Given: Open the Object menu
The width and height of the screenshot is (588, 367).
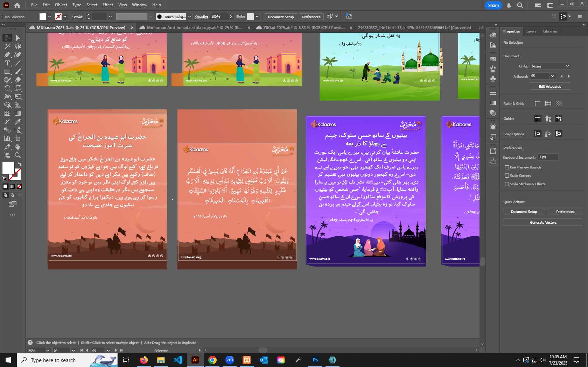Looking at the screenshot, I should [x=61, y=5].
